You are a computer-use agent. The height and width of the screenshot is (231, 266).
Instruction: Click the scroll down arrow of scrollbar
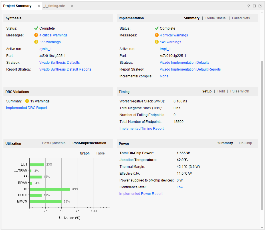pos(262,227)
